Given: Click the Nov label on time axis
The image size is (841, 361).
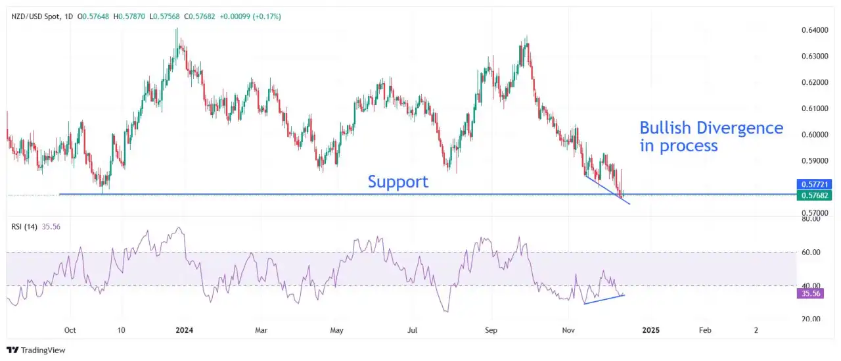Looking at the screenshot, I should click(566, 330).
